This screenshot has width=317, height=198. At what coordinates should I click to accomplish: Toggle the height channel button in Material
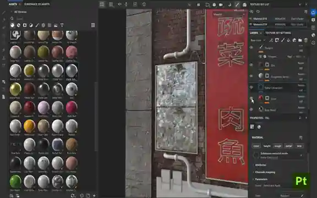coord(267,146)
